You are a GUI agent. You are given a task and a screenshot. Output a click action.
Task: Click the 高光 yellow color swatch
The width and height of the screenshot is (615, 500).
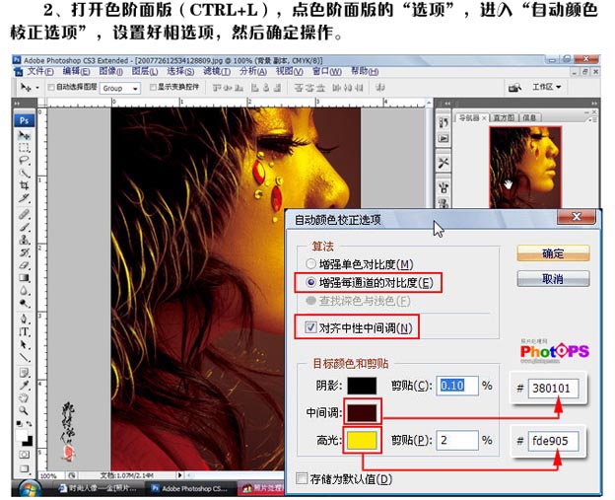tap(362, 440)
